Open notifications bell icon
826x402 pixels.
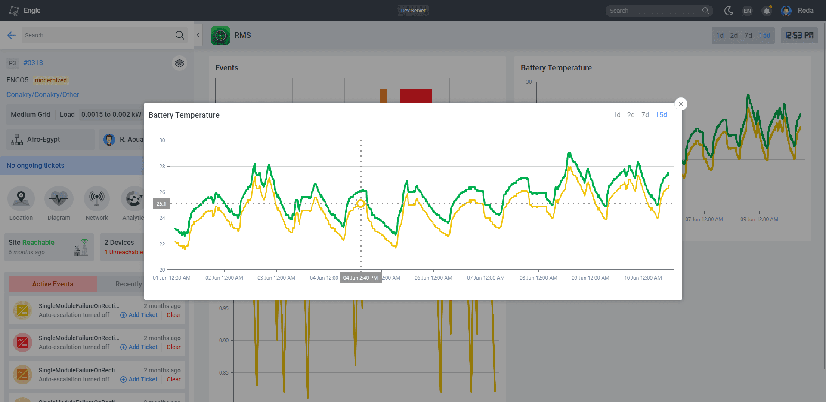[x=767, y=11]
